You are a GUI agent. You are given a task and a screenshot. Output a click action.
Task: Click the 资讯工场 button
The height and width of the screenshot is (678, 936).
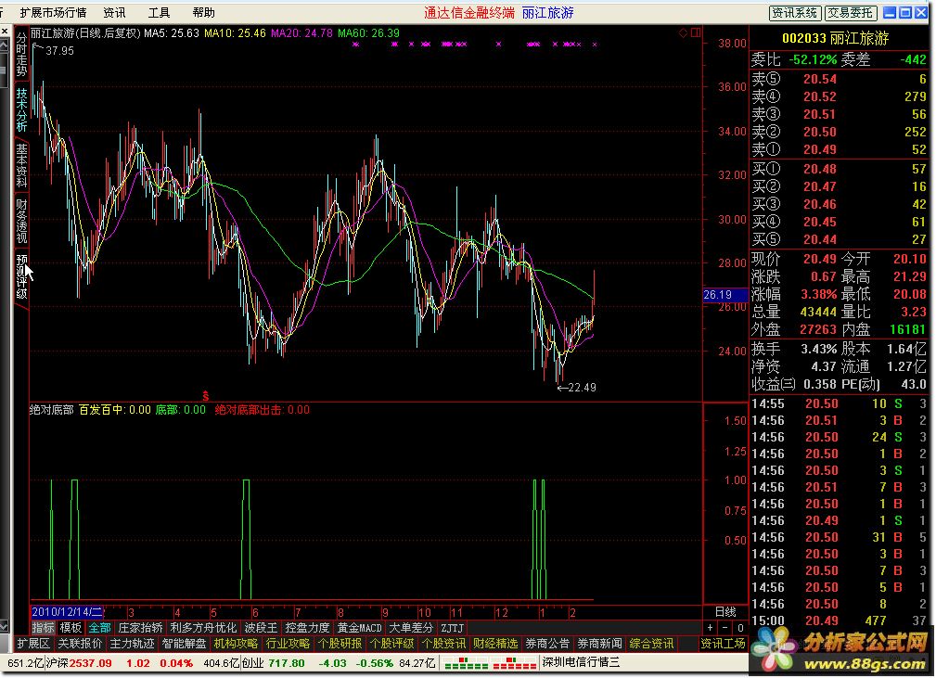[x=723, y=644]
